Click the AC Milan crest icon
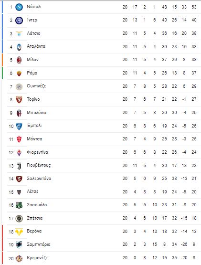Viewport: 201px width, 265px height. (19, 60)
